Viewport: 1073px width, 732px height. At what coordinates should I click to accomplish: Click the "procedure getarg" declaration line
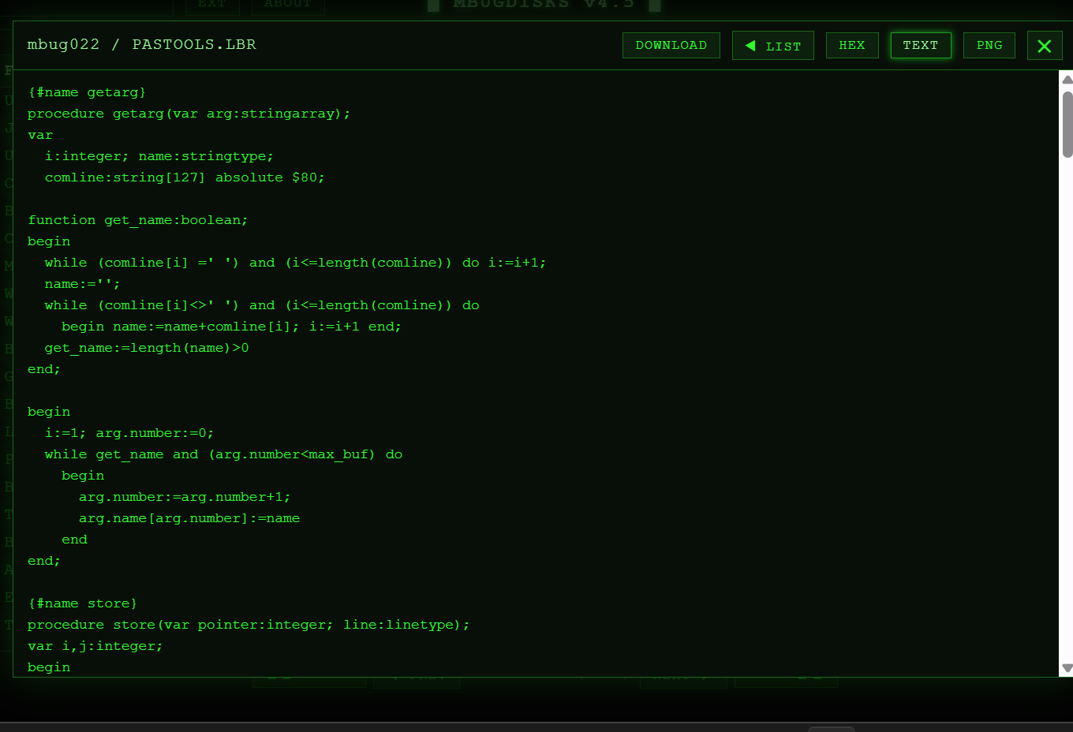pyautogui.click(x=189, y=114)
